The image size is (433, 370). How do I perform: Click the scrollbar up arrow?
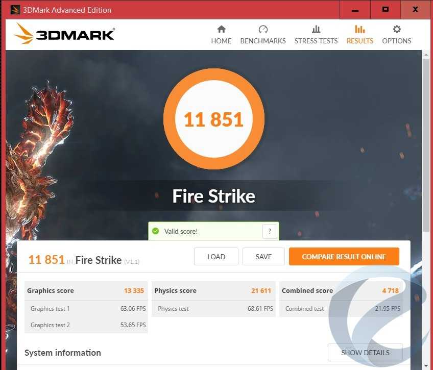(x=426, y=54)
